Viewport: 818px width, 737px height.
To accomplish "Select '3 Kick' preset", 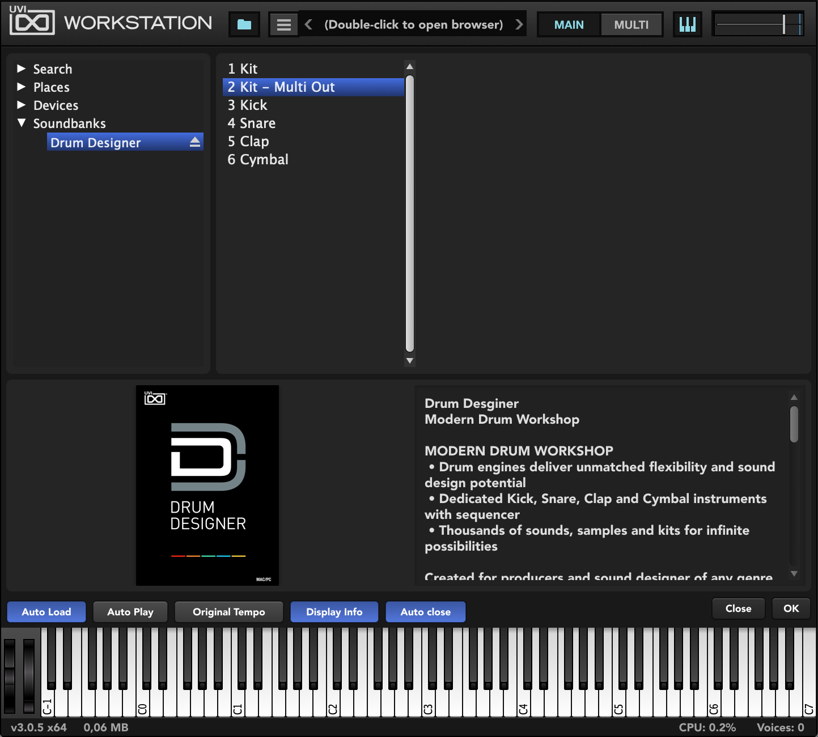I will pyautogui.click(x=313, y=105).
